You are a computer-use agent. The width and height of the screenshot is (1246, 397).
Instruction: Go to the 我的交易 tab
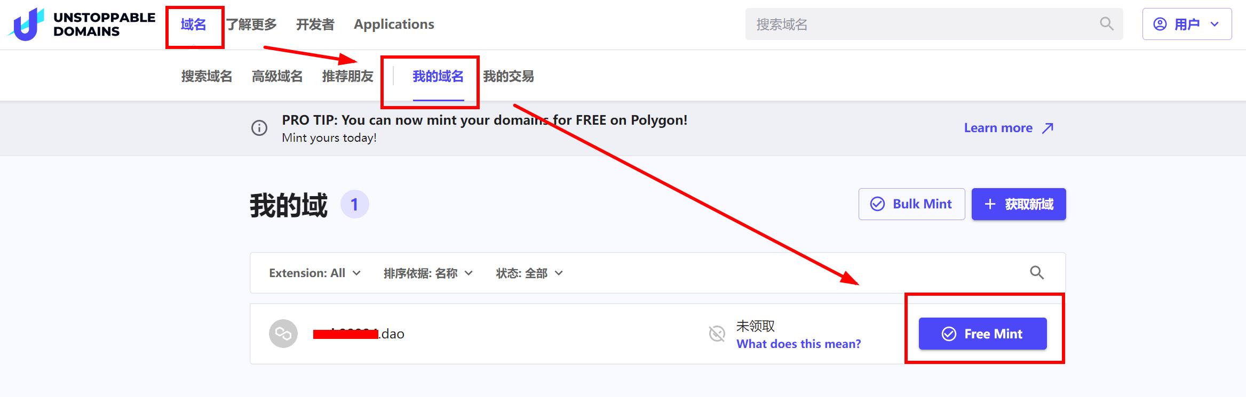point(509,76)
